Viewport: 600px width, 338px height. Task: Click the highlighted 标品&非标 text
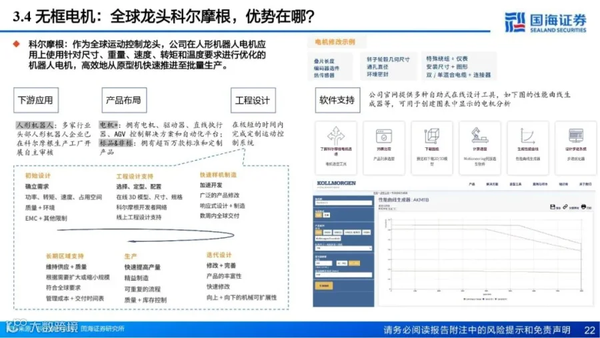click(116, 143)
